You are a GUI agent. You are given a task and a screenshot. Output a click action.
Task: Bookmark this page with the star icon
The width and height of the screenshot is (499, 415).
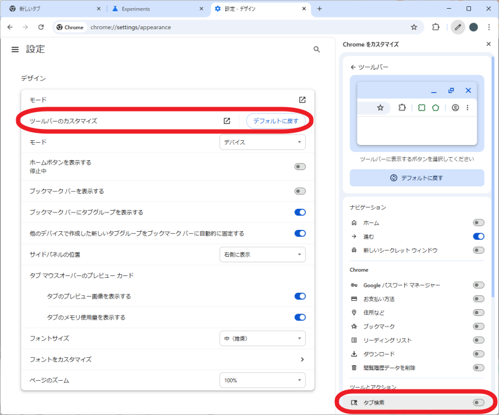pyautogui.click(x=414, y=27)
